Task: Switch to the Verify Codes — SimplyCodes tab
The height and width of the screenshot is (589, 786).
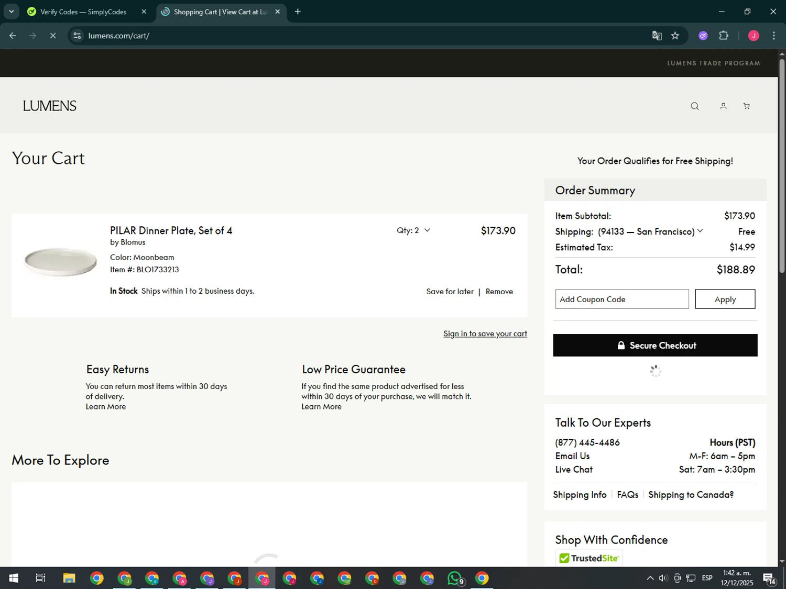Action: (84, 12)
